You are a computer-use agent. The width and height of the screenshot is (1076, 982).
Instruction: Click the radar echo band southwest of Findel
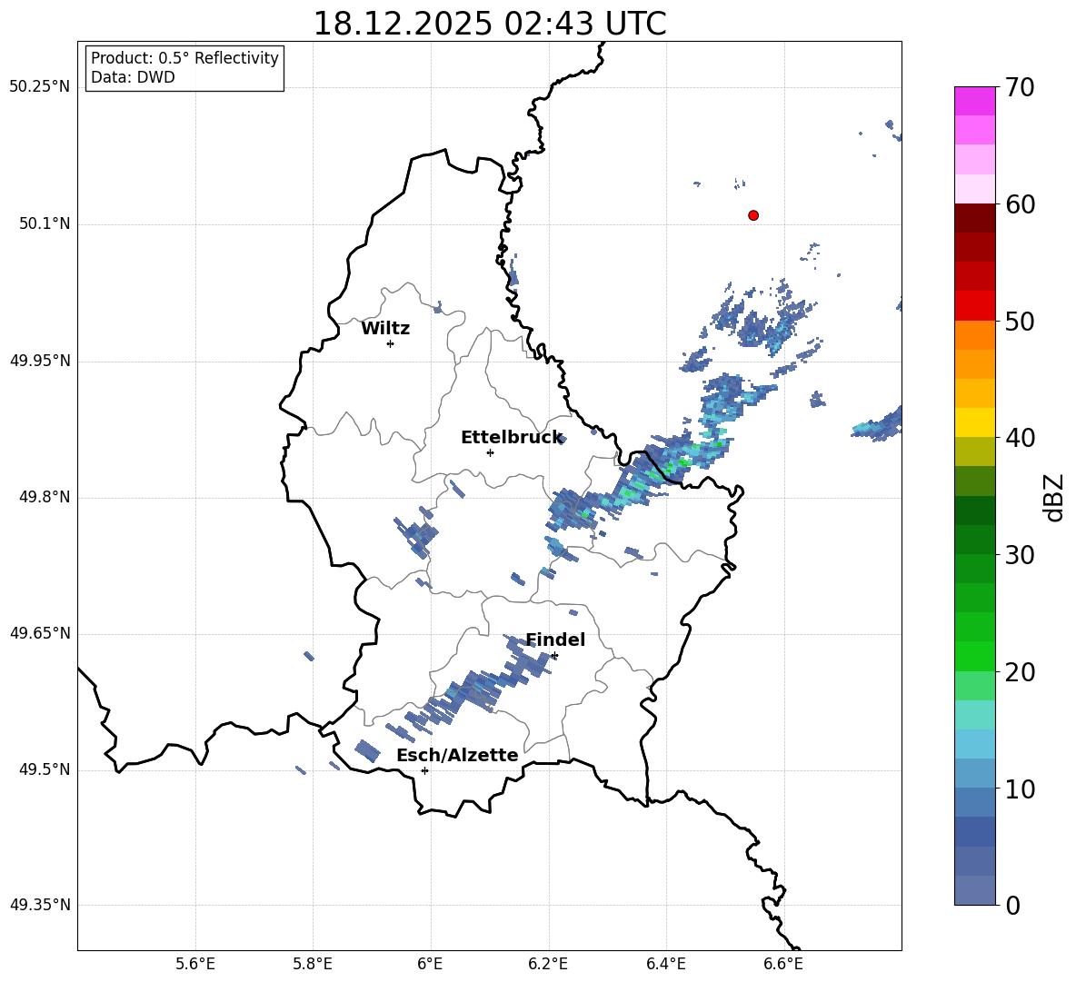tap(473, 688)
